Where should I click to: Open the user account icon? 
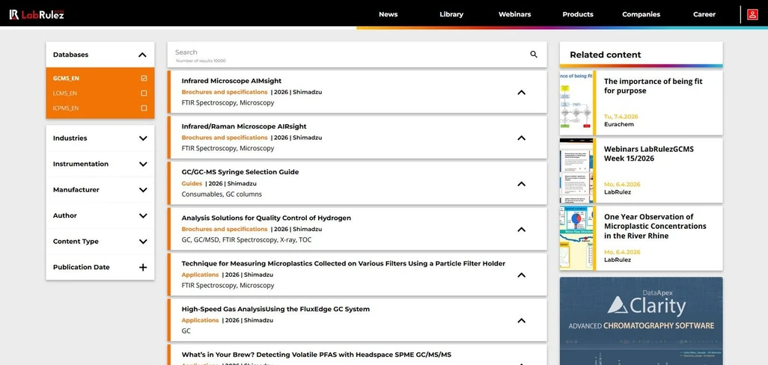pos(752,14)
